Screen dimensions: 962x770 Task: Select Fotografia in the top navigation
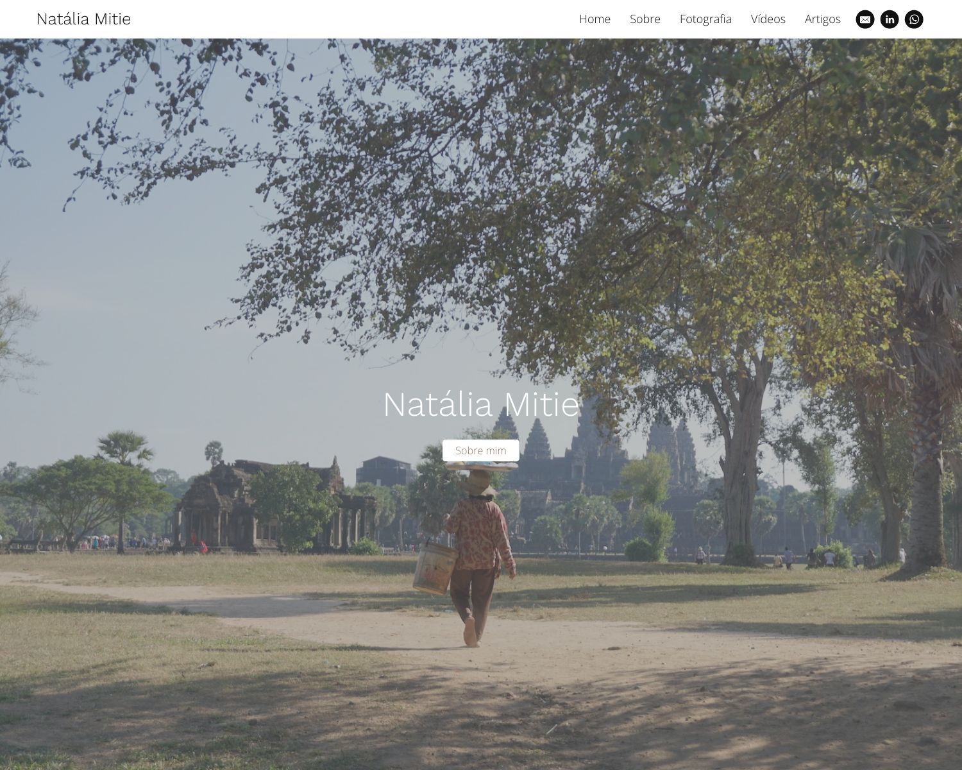click(705, 19)
